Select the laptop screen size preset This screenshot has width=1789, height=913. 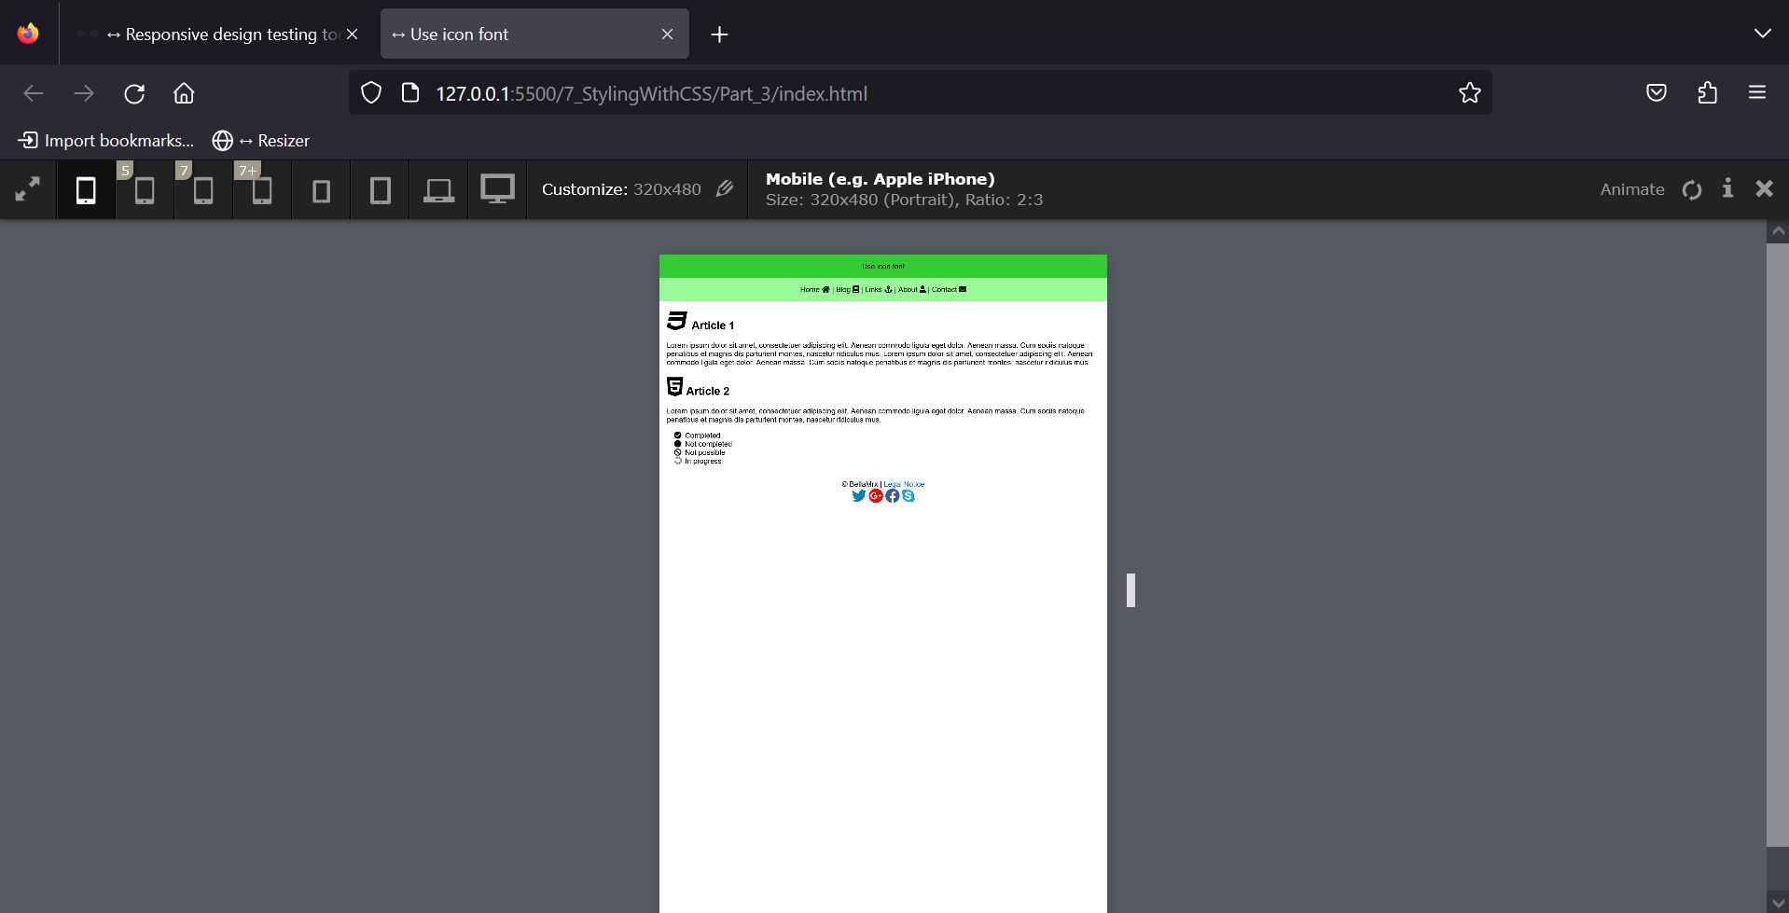pos(438,190)
